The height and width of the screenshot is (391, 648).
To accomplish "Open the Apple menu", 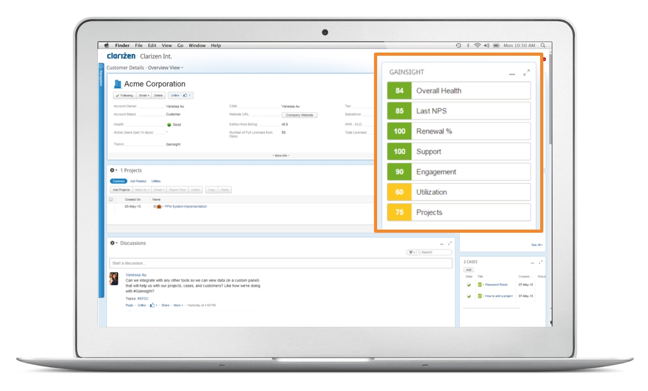I will pos(107,45).
